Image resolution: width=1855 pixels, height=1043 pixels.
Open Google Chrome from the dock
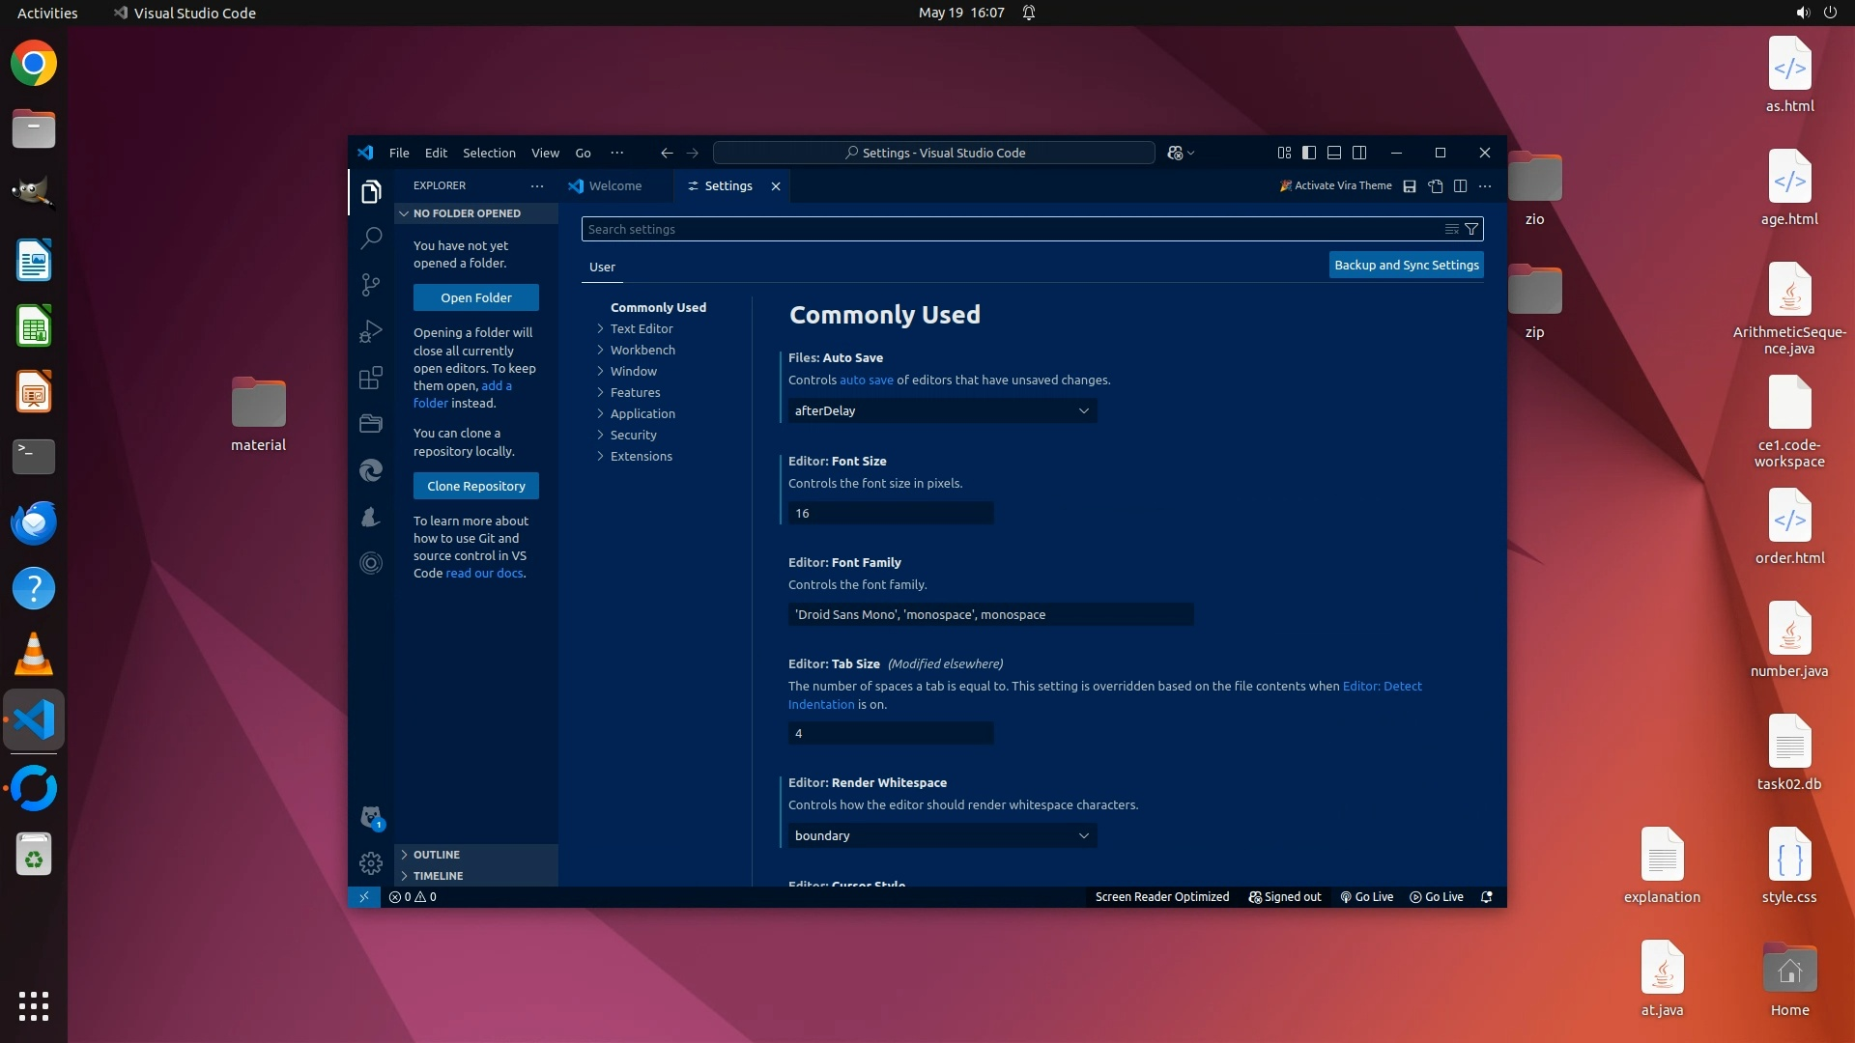click(34, 64)
